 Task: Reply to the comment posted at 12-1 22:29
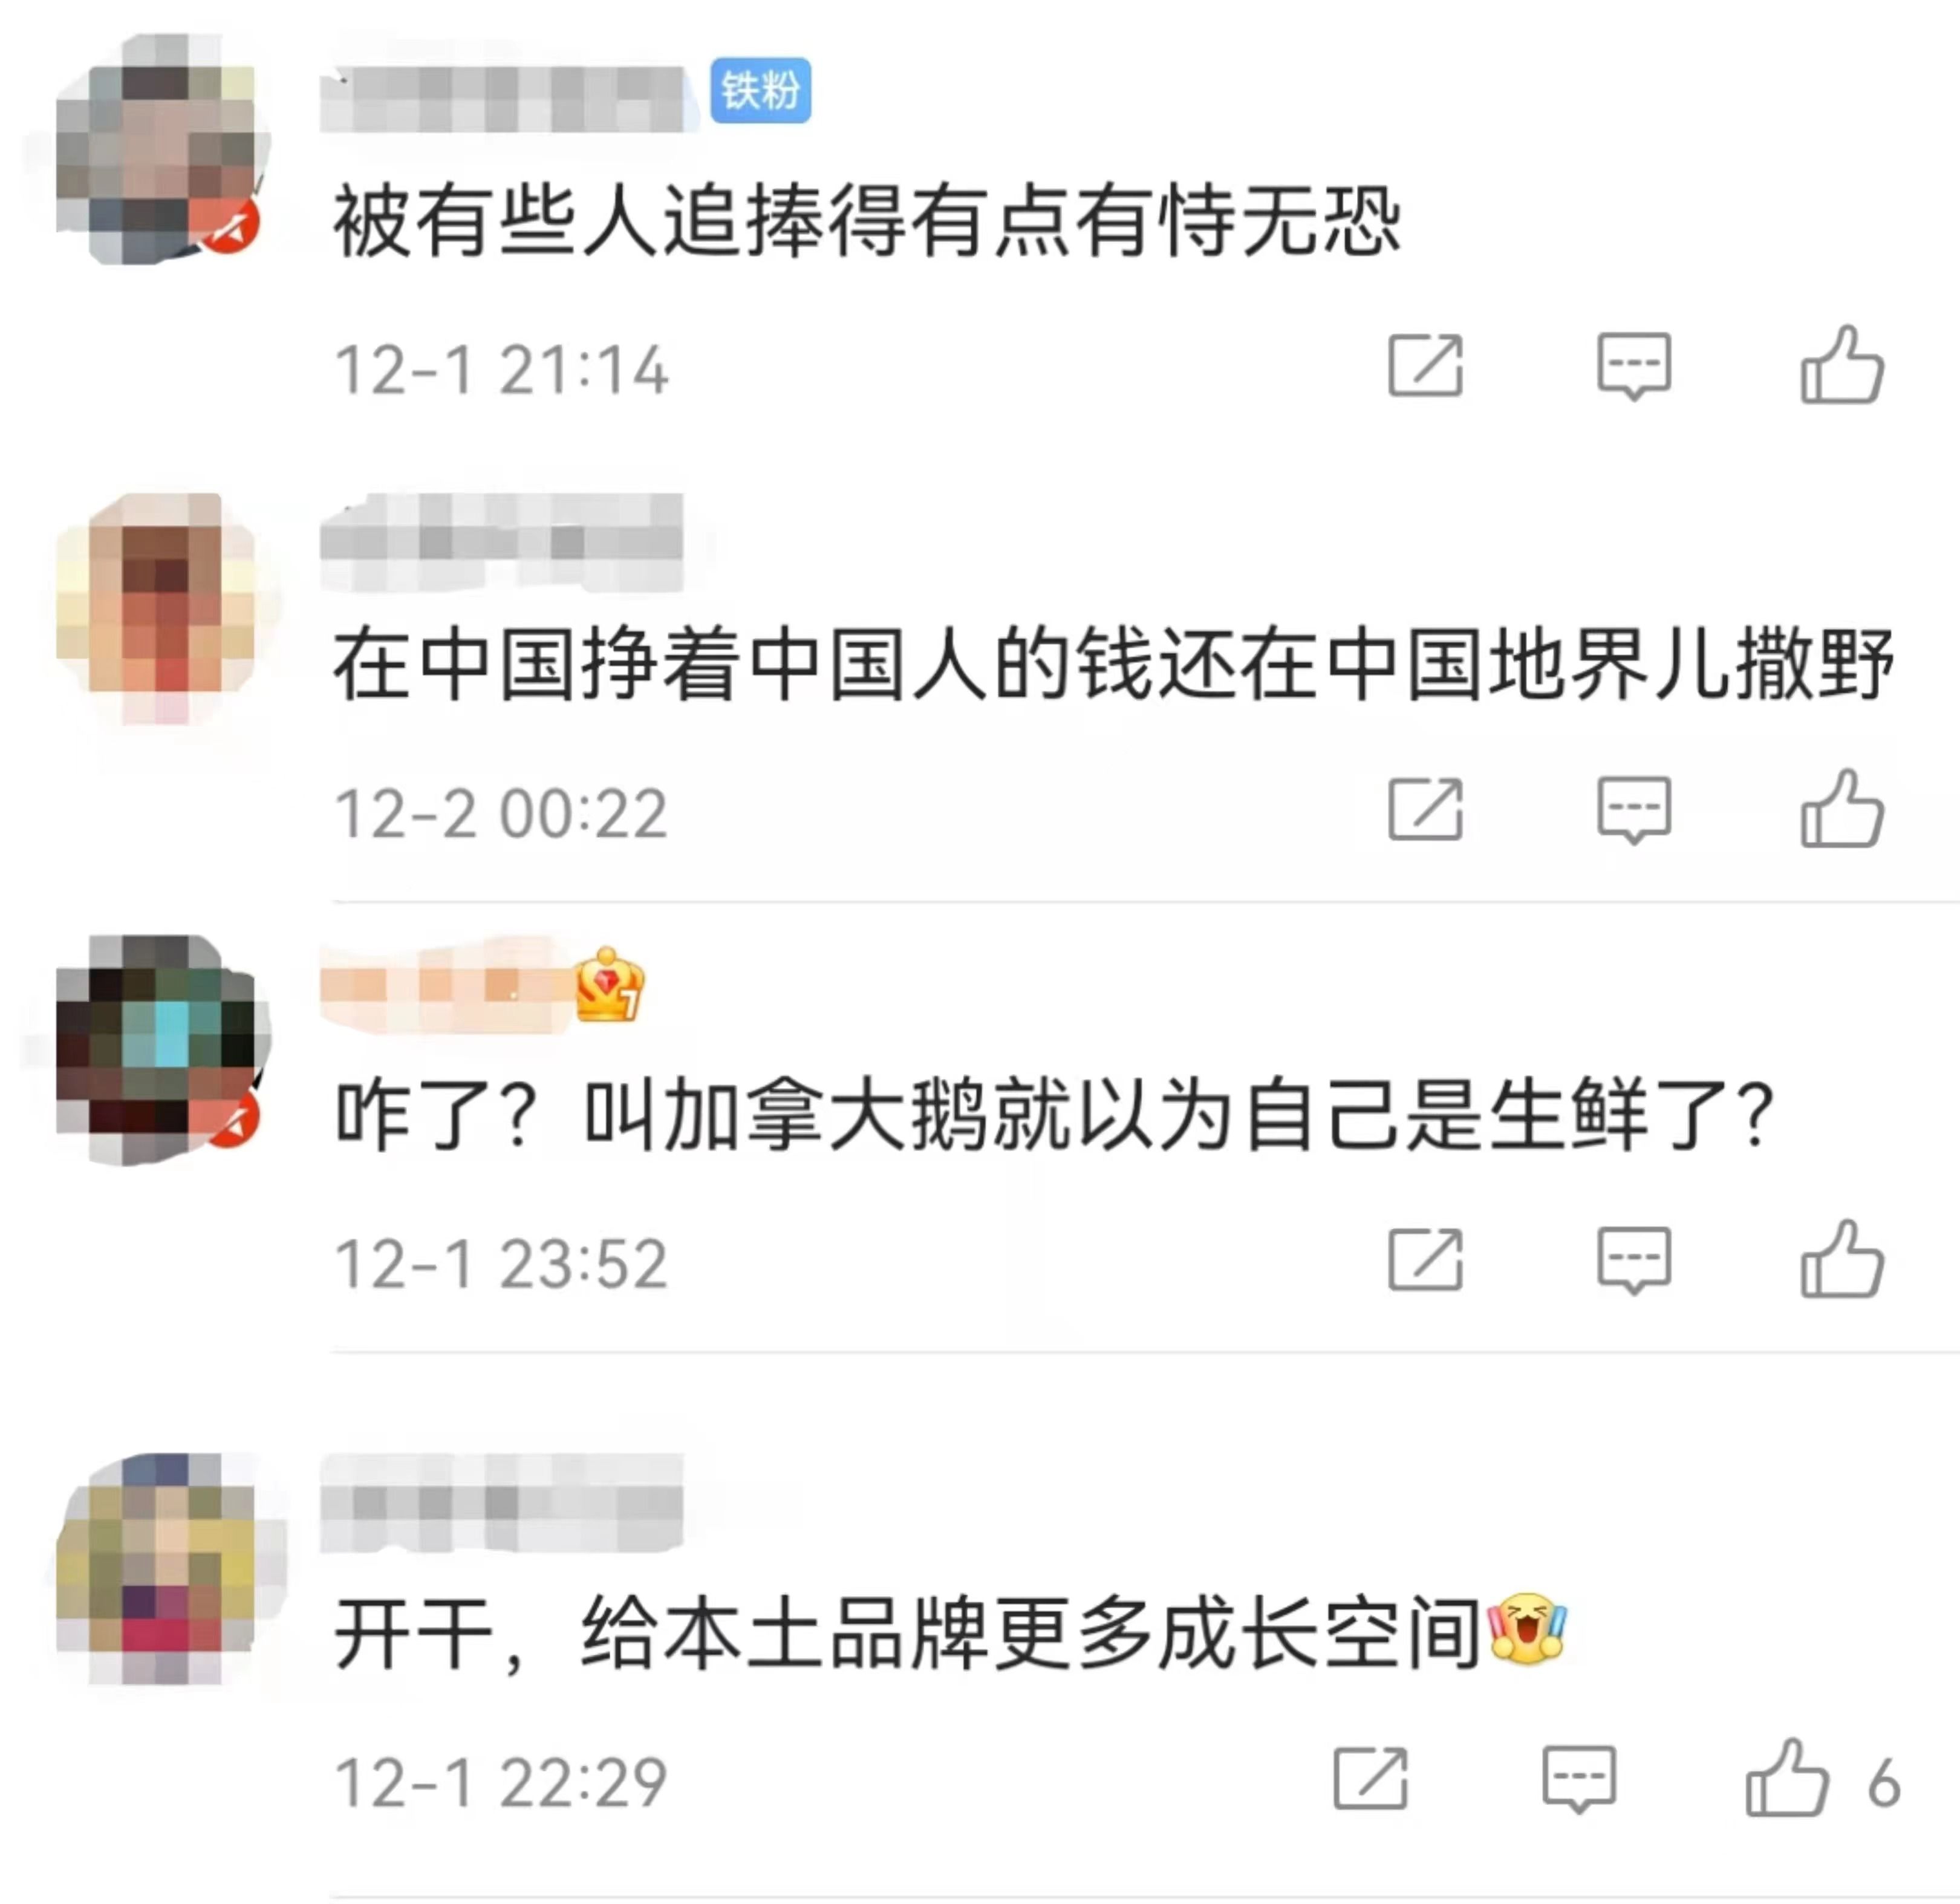tap(1579, 1779)
